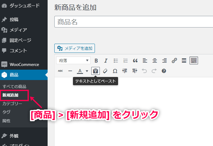This screenshot has height=146, width=213.
Task: Toggle bold formatting in the editor
Action: pos(96,60)
